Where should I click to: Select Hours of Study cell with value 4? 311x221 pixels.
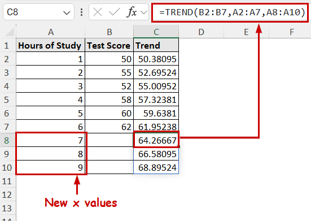tap(51, 99)
